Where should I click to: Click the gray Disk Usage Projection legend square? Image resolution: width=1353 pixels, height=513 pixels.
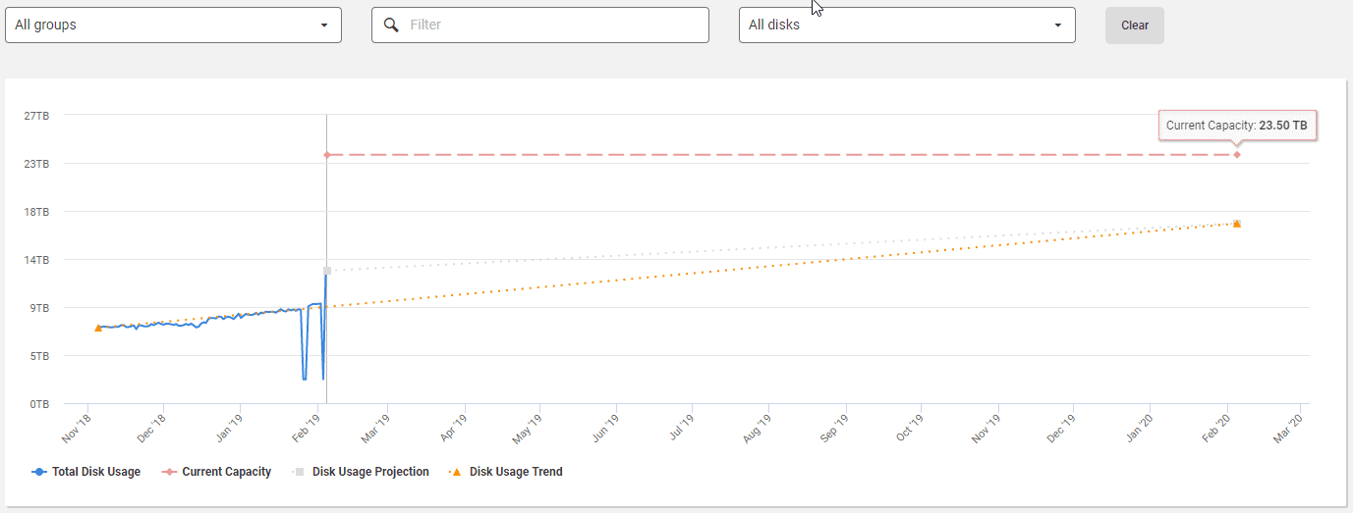(299, 472)
